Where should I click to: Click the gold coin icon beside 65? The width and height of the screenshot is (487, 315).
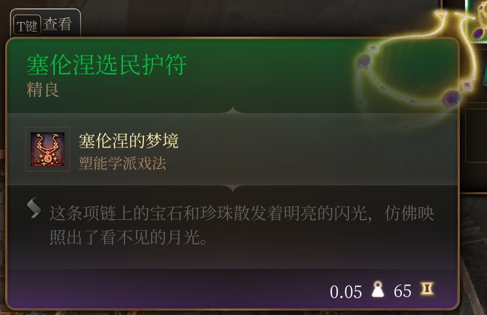pyautogui.click(x=427, y=289)
